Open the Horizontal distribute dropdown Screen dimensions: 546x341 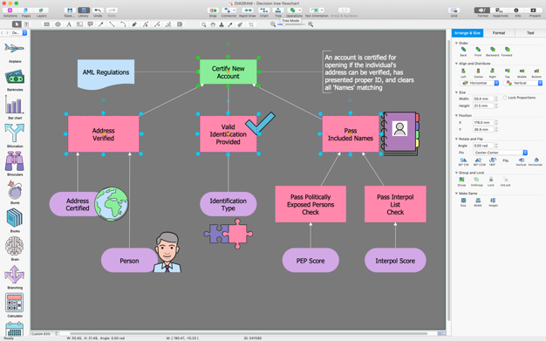[480, 83]
